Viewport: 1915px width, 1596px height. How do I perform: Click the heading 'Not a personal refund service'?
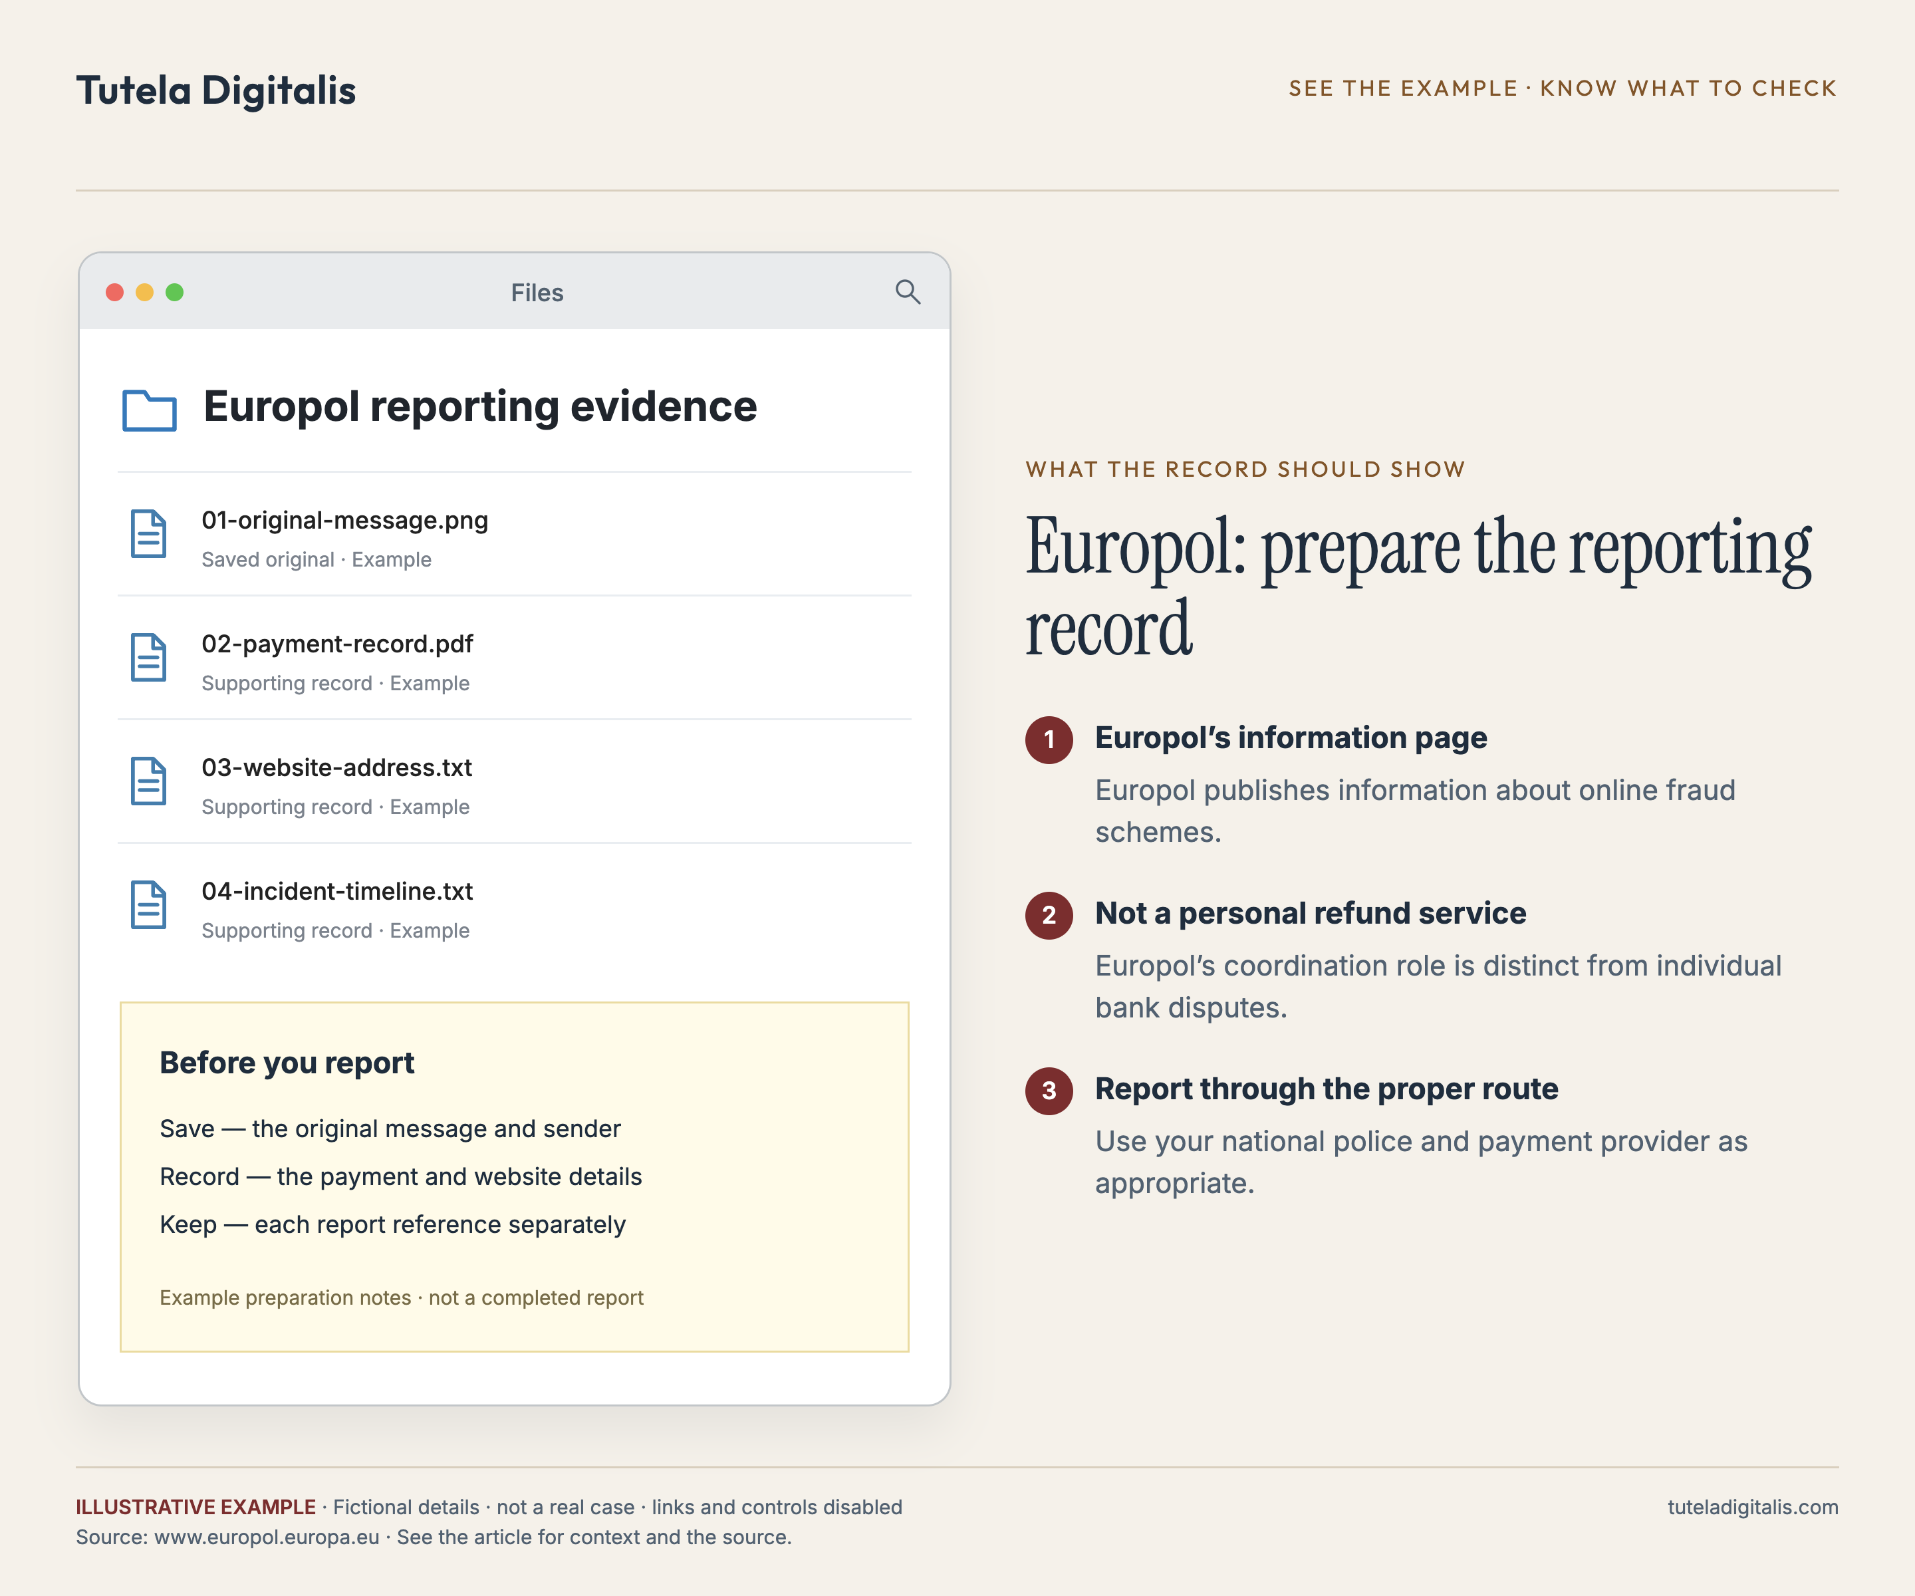click(1311, 914)
